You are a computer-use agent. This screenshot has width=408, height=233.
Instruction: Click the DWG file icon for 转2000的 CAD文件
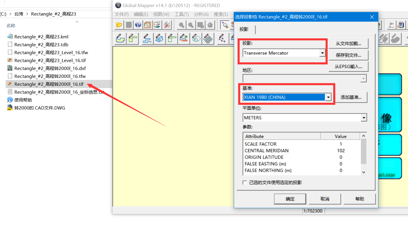(x=10, y=108)
